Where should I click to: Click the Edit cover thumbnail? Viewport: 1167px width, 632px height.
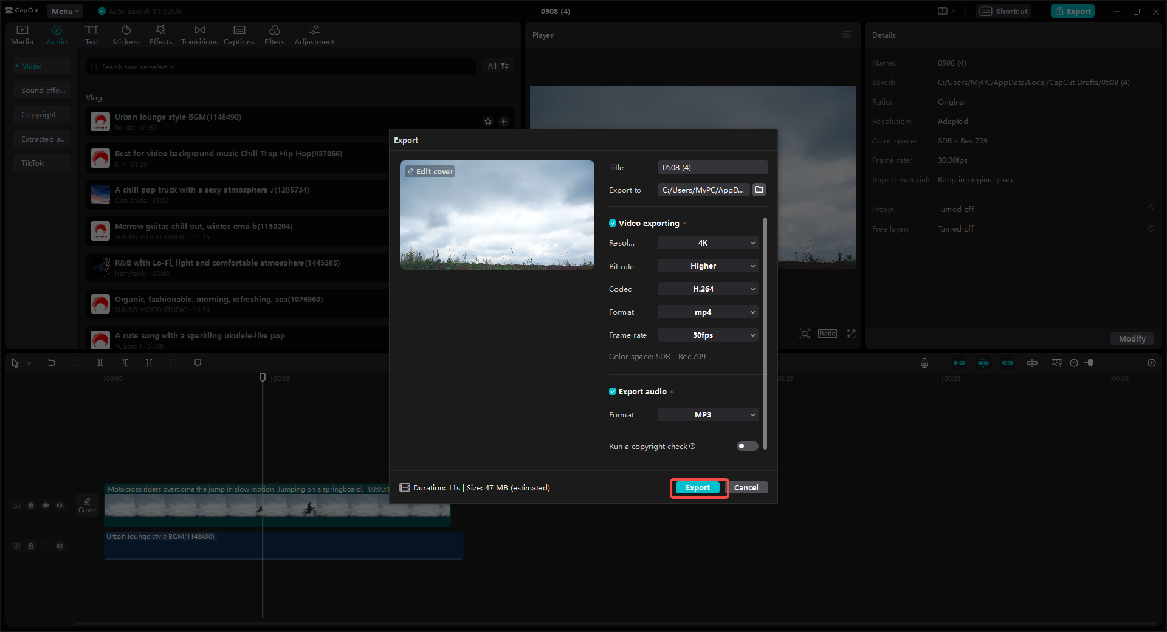tap(430, 171)
